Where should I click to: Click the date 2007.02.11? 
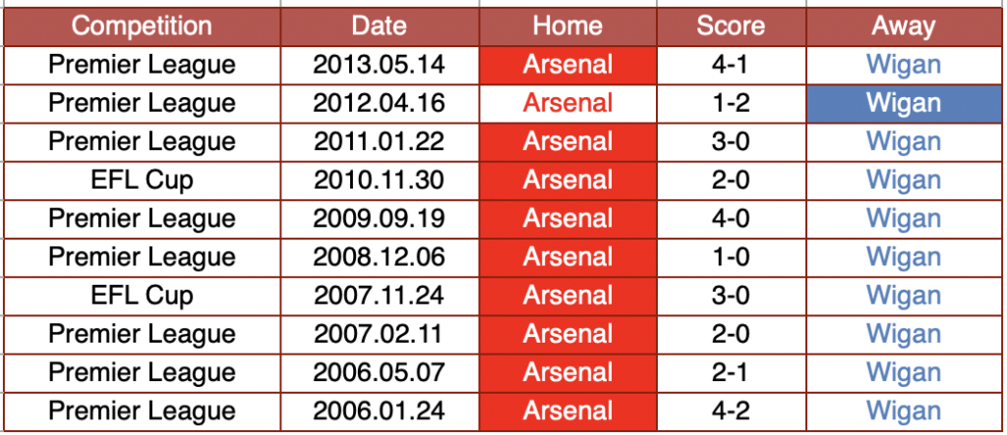[380, 334]
